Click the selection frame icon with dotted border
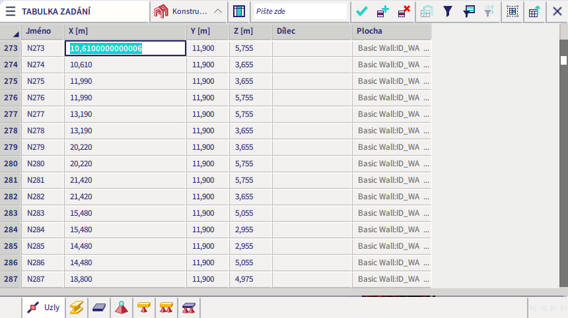This screenshot has width=568, height=318. click(512, 11)
